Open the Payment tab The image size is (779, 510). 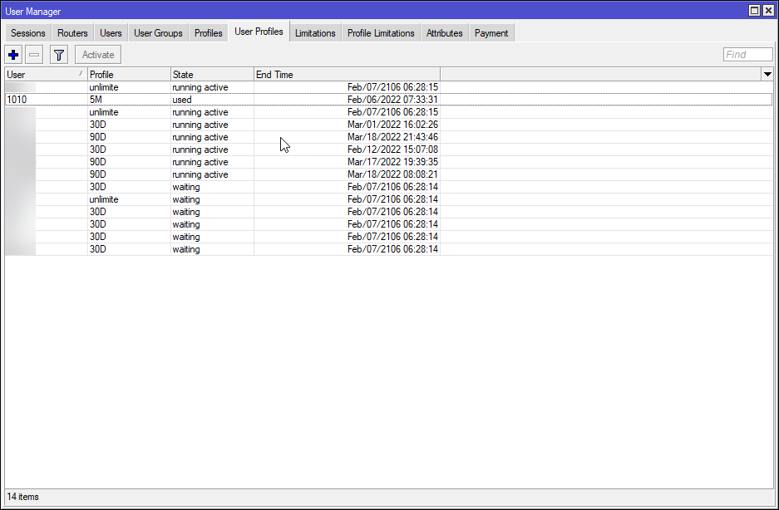tap(491, 32)
